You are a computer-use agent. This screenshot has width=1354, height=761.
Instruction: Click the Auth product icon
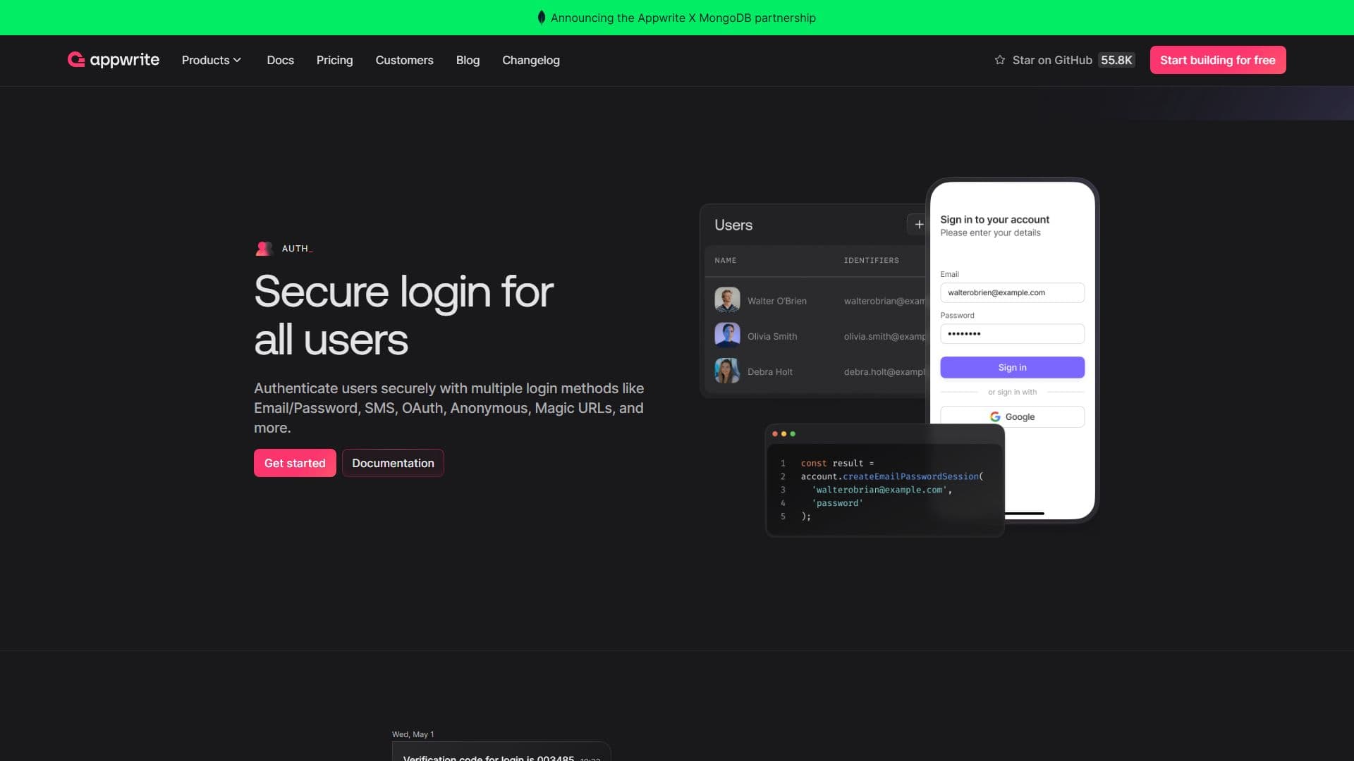coord(264,248)
